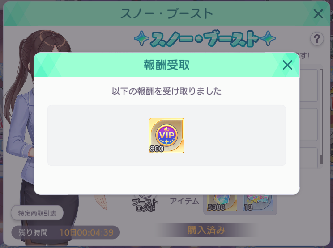Select the 5888 crystal item icon

coord(222,203)
